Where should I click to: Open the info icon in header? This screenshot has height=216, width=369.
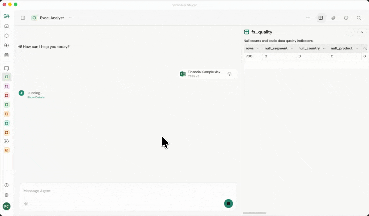(346, 18)
